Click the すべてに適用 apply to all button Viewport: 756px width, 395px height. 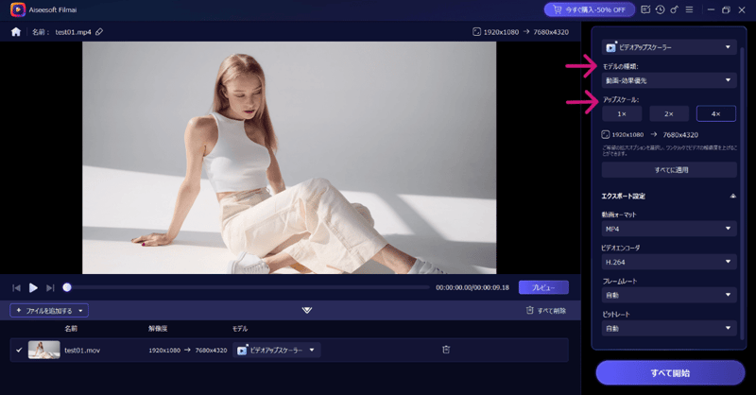tap(668, 170)
